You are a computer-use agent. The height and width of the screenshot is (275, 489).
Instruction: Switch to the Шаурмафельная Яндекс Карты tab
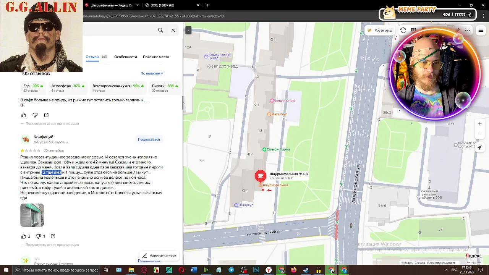112,5
